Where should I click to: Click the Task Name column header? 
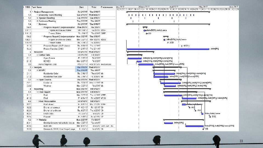tap(36, 7)
